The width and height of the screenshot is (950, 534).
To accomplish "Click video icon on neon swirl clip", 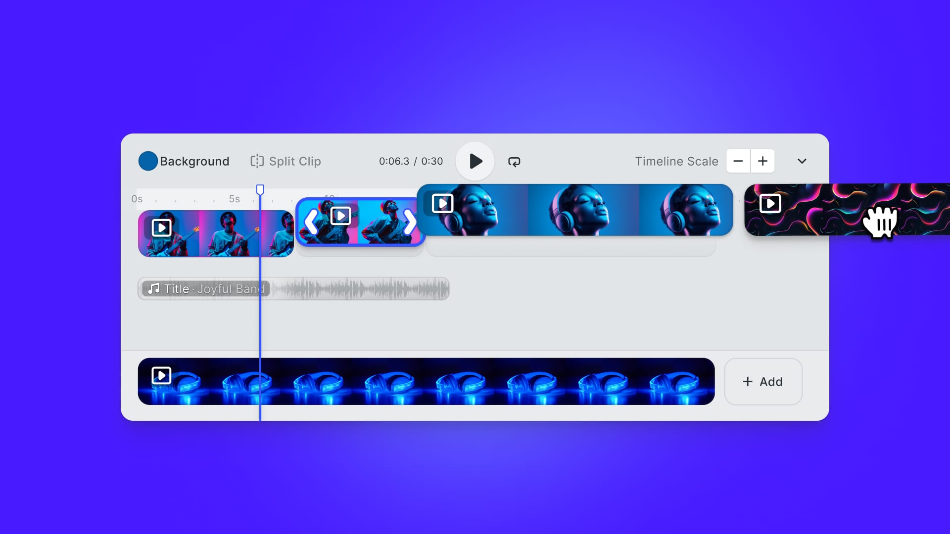I will [770, 203].
